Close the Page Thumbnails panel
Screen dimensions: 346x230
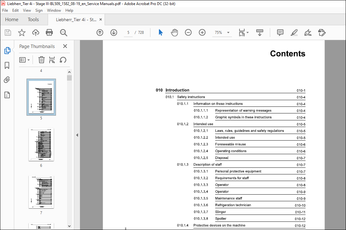click(65, 46)
